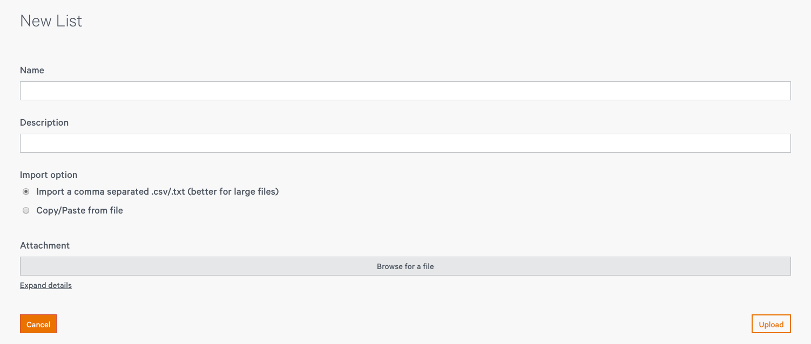
Task: Expand details under the Attachment section
Action: (46, 285)
